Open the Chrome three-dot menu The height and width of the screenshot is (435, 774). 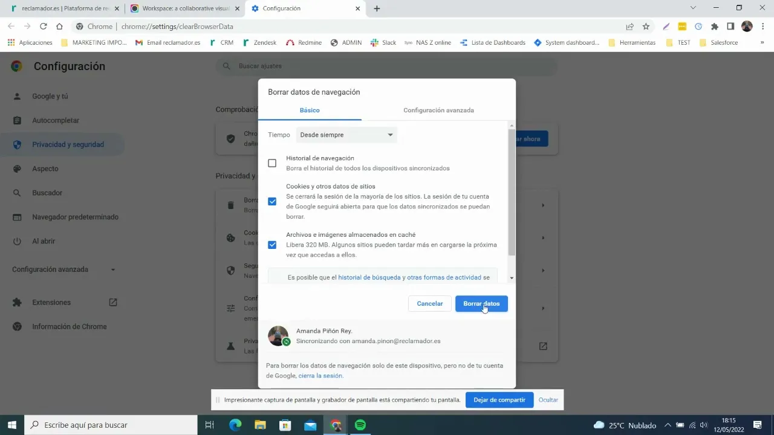[x=763, y=27]
